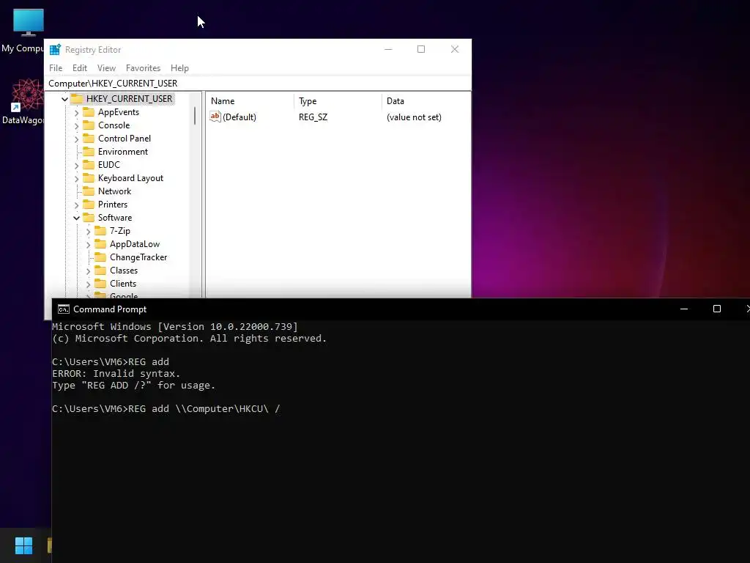Open the View menu in Registry Editor

click(106, 68)
